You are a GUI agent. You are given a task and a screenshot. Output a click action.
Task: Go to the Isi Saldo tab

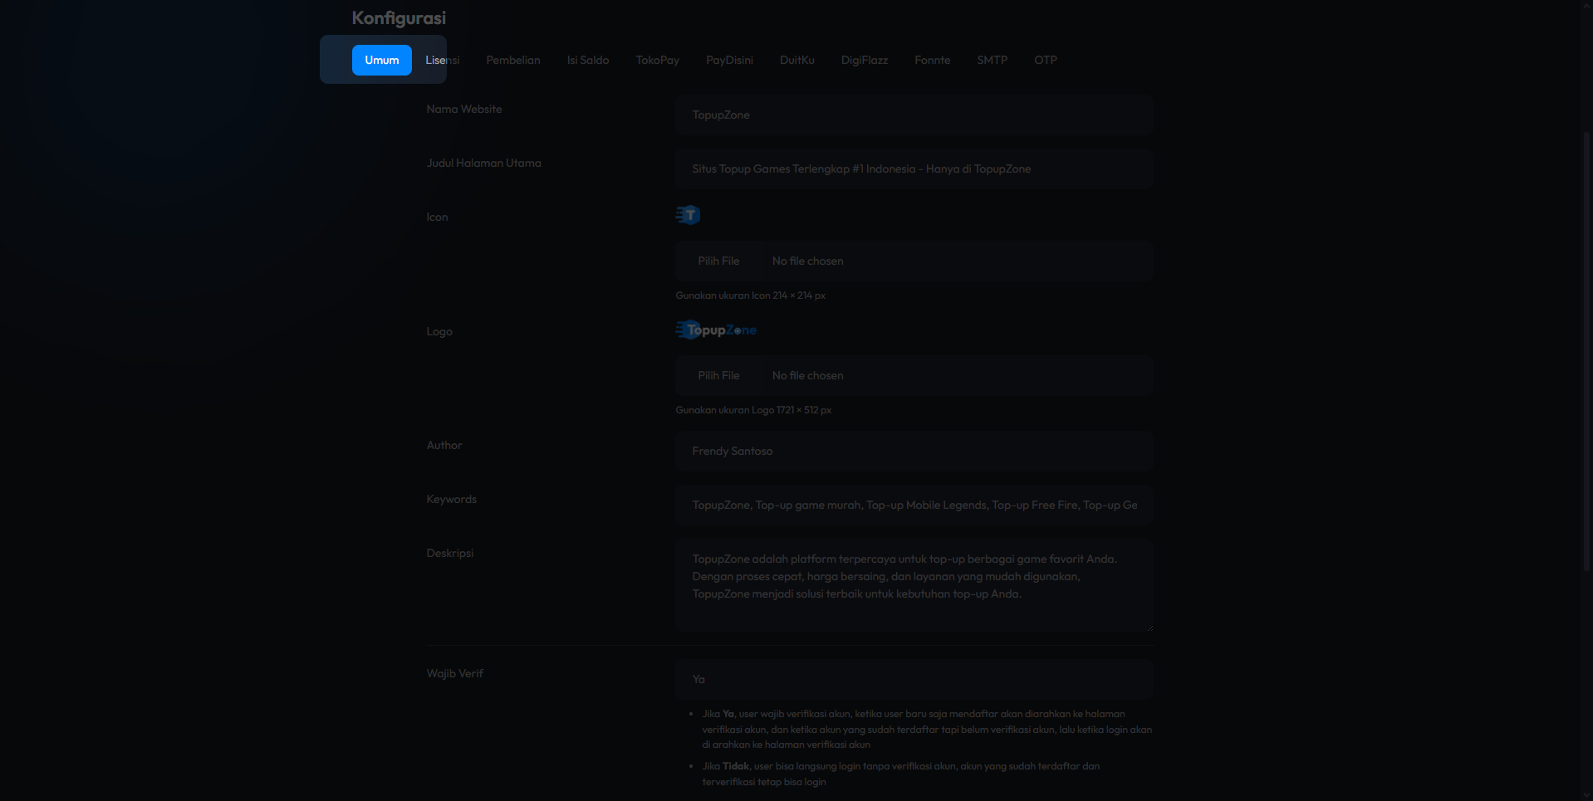(588, 60)
